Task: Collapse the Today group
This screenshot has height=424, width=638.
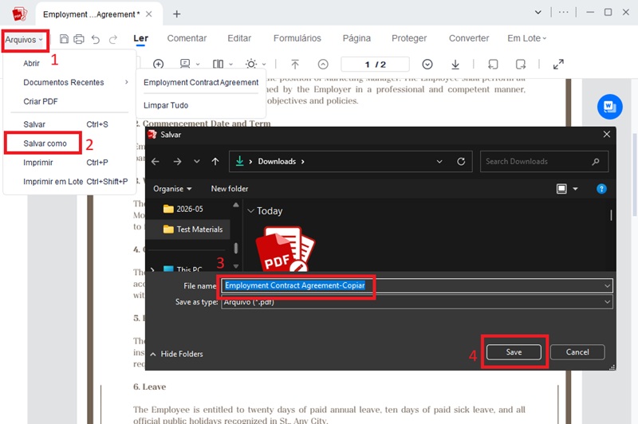Action: tap(251, 211)
